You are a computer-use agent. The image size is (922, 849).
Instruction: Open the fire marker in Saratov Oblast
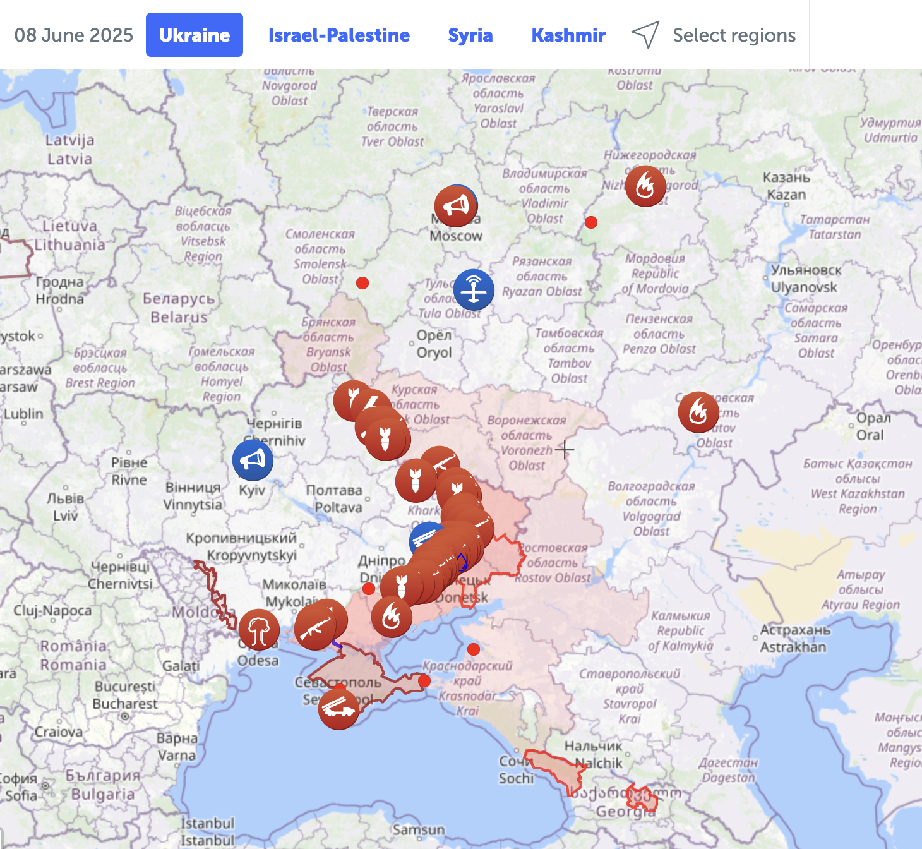[x=698, y=412]
